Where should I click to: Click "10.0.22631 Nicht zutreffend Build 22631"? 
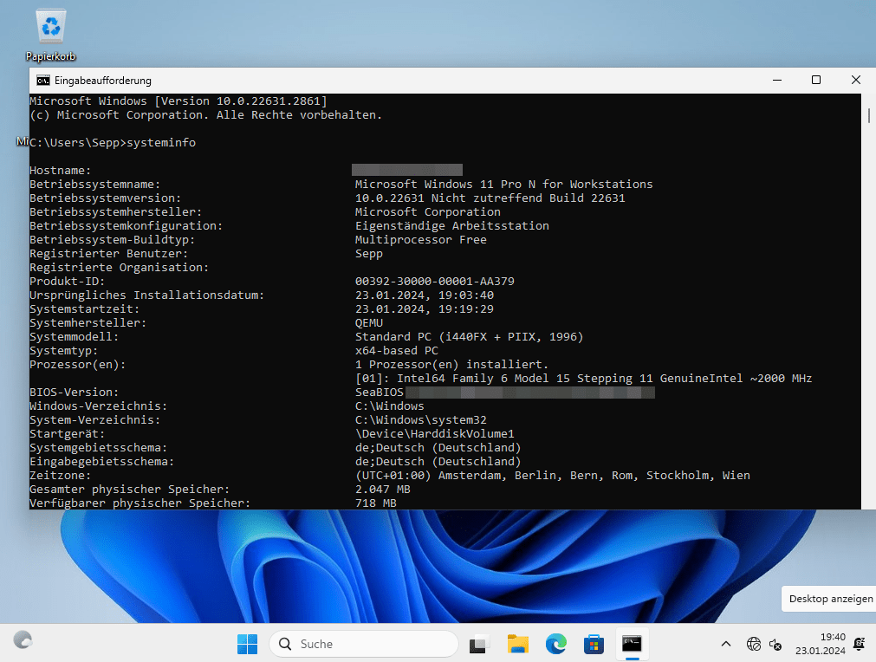pyautogui.click(x=490, y=198)
